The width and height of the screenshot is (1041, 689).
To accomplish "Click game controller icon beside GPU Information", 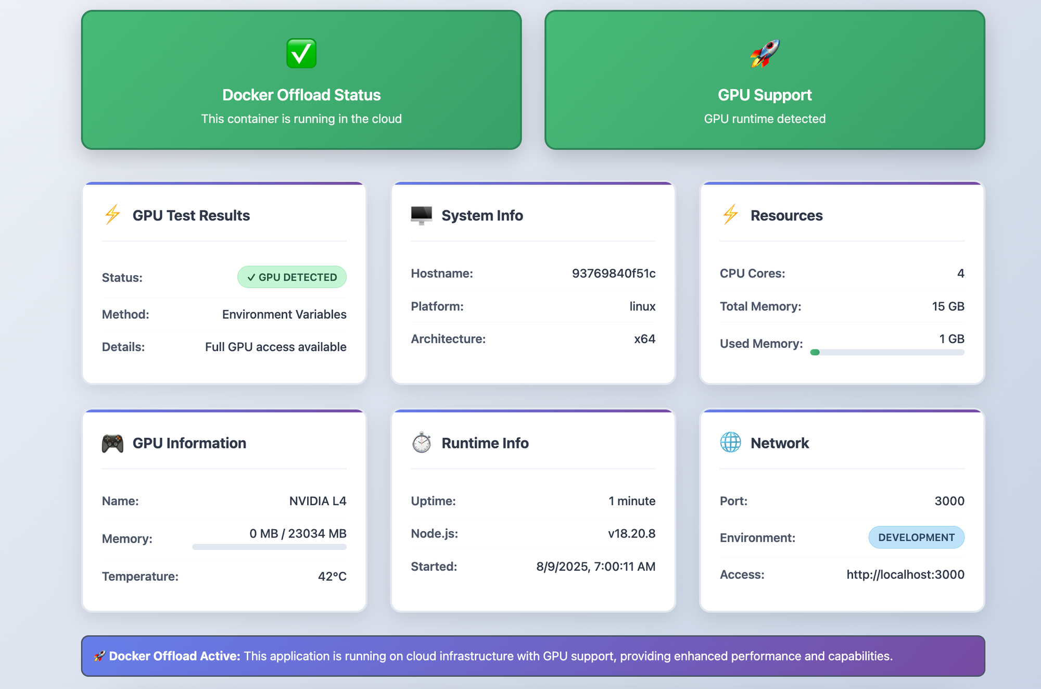I will click(x=112, y=443).
